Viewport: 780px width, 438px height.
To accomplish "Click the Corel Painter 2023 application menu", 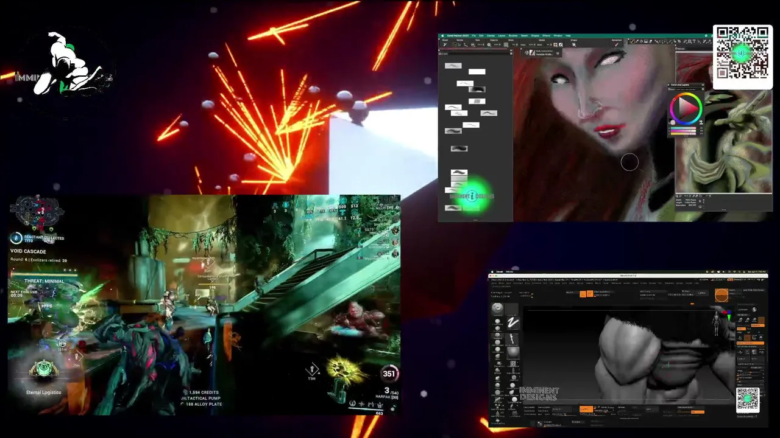I will coord(457,36).
